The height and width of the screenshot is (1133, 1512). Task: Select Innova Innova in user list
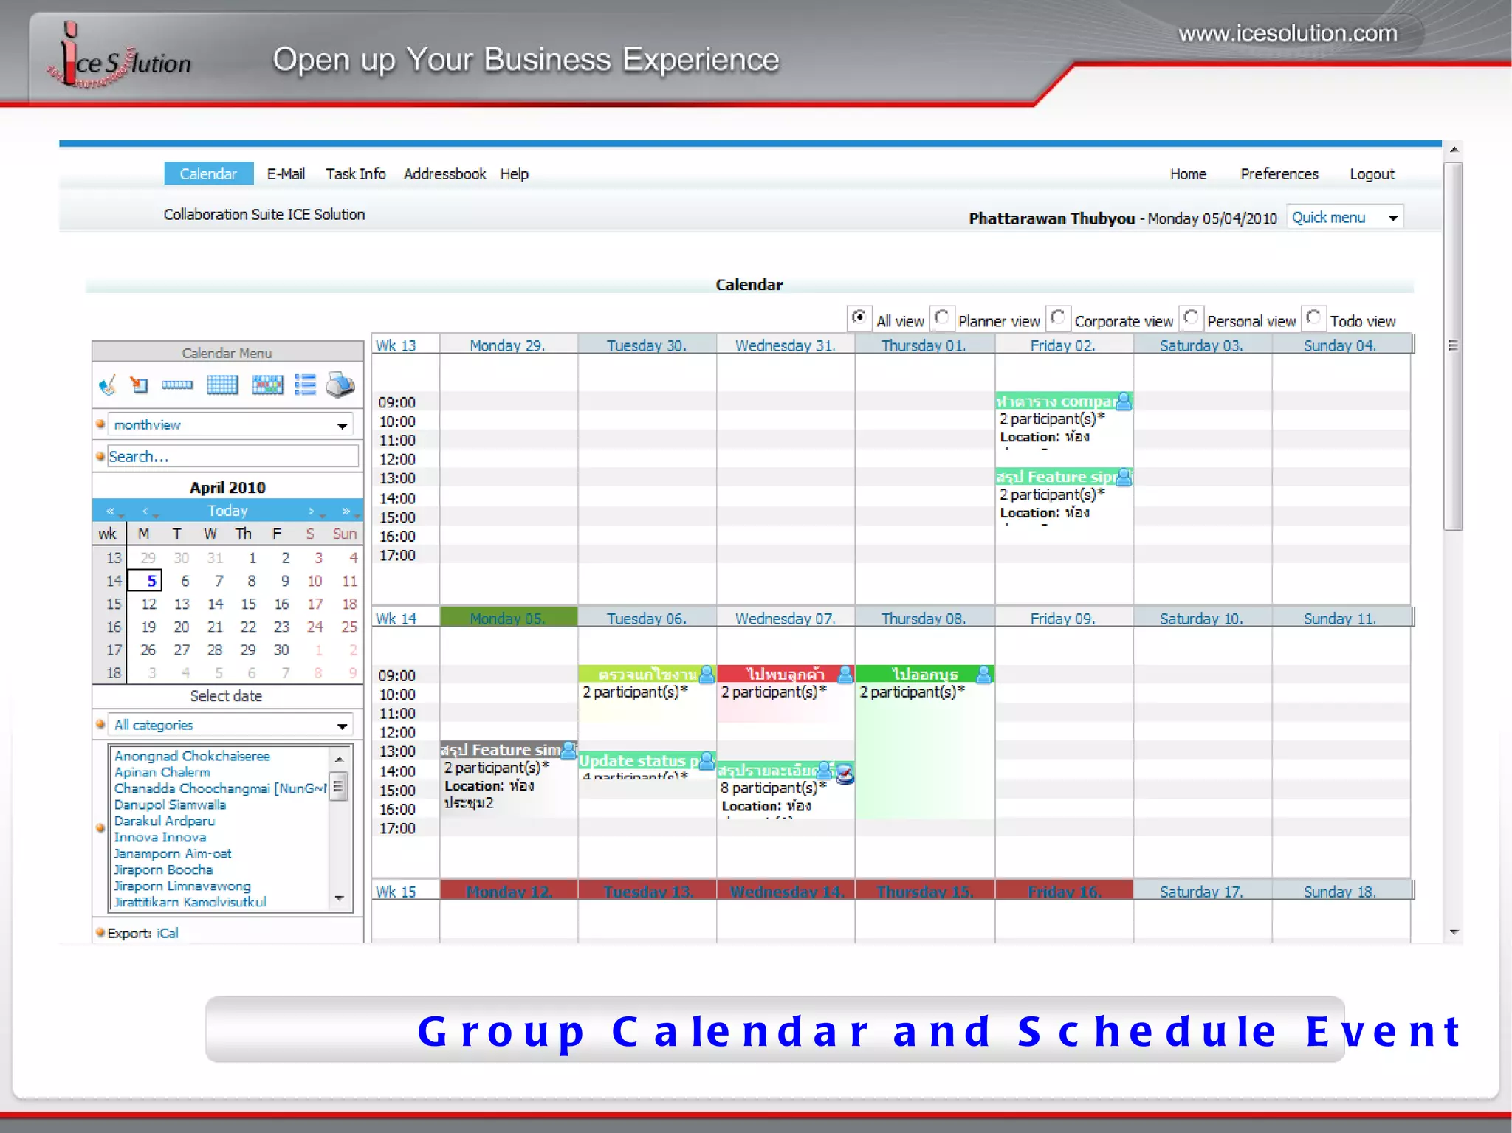pos(159,838)
